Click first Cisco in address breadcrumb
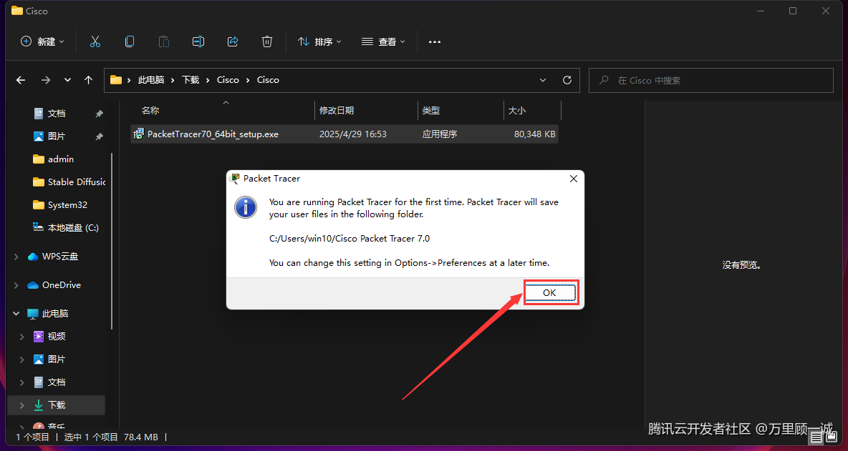 228,80
